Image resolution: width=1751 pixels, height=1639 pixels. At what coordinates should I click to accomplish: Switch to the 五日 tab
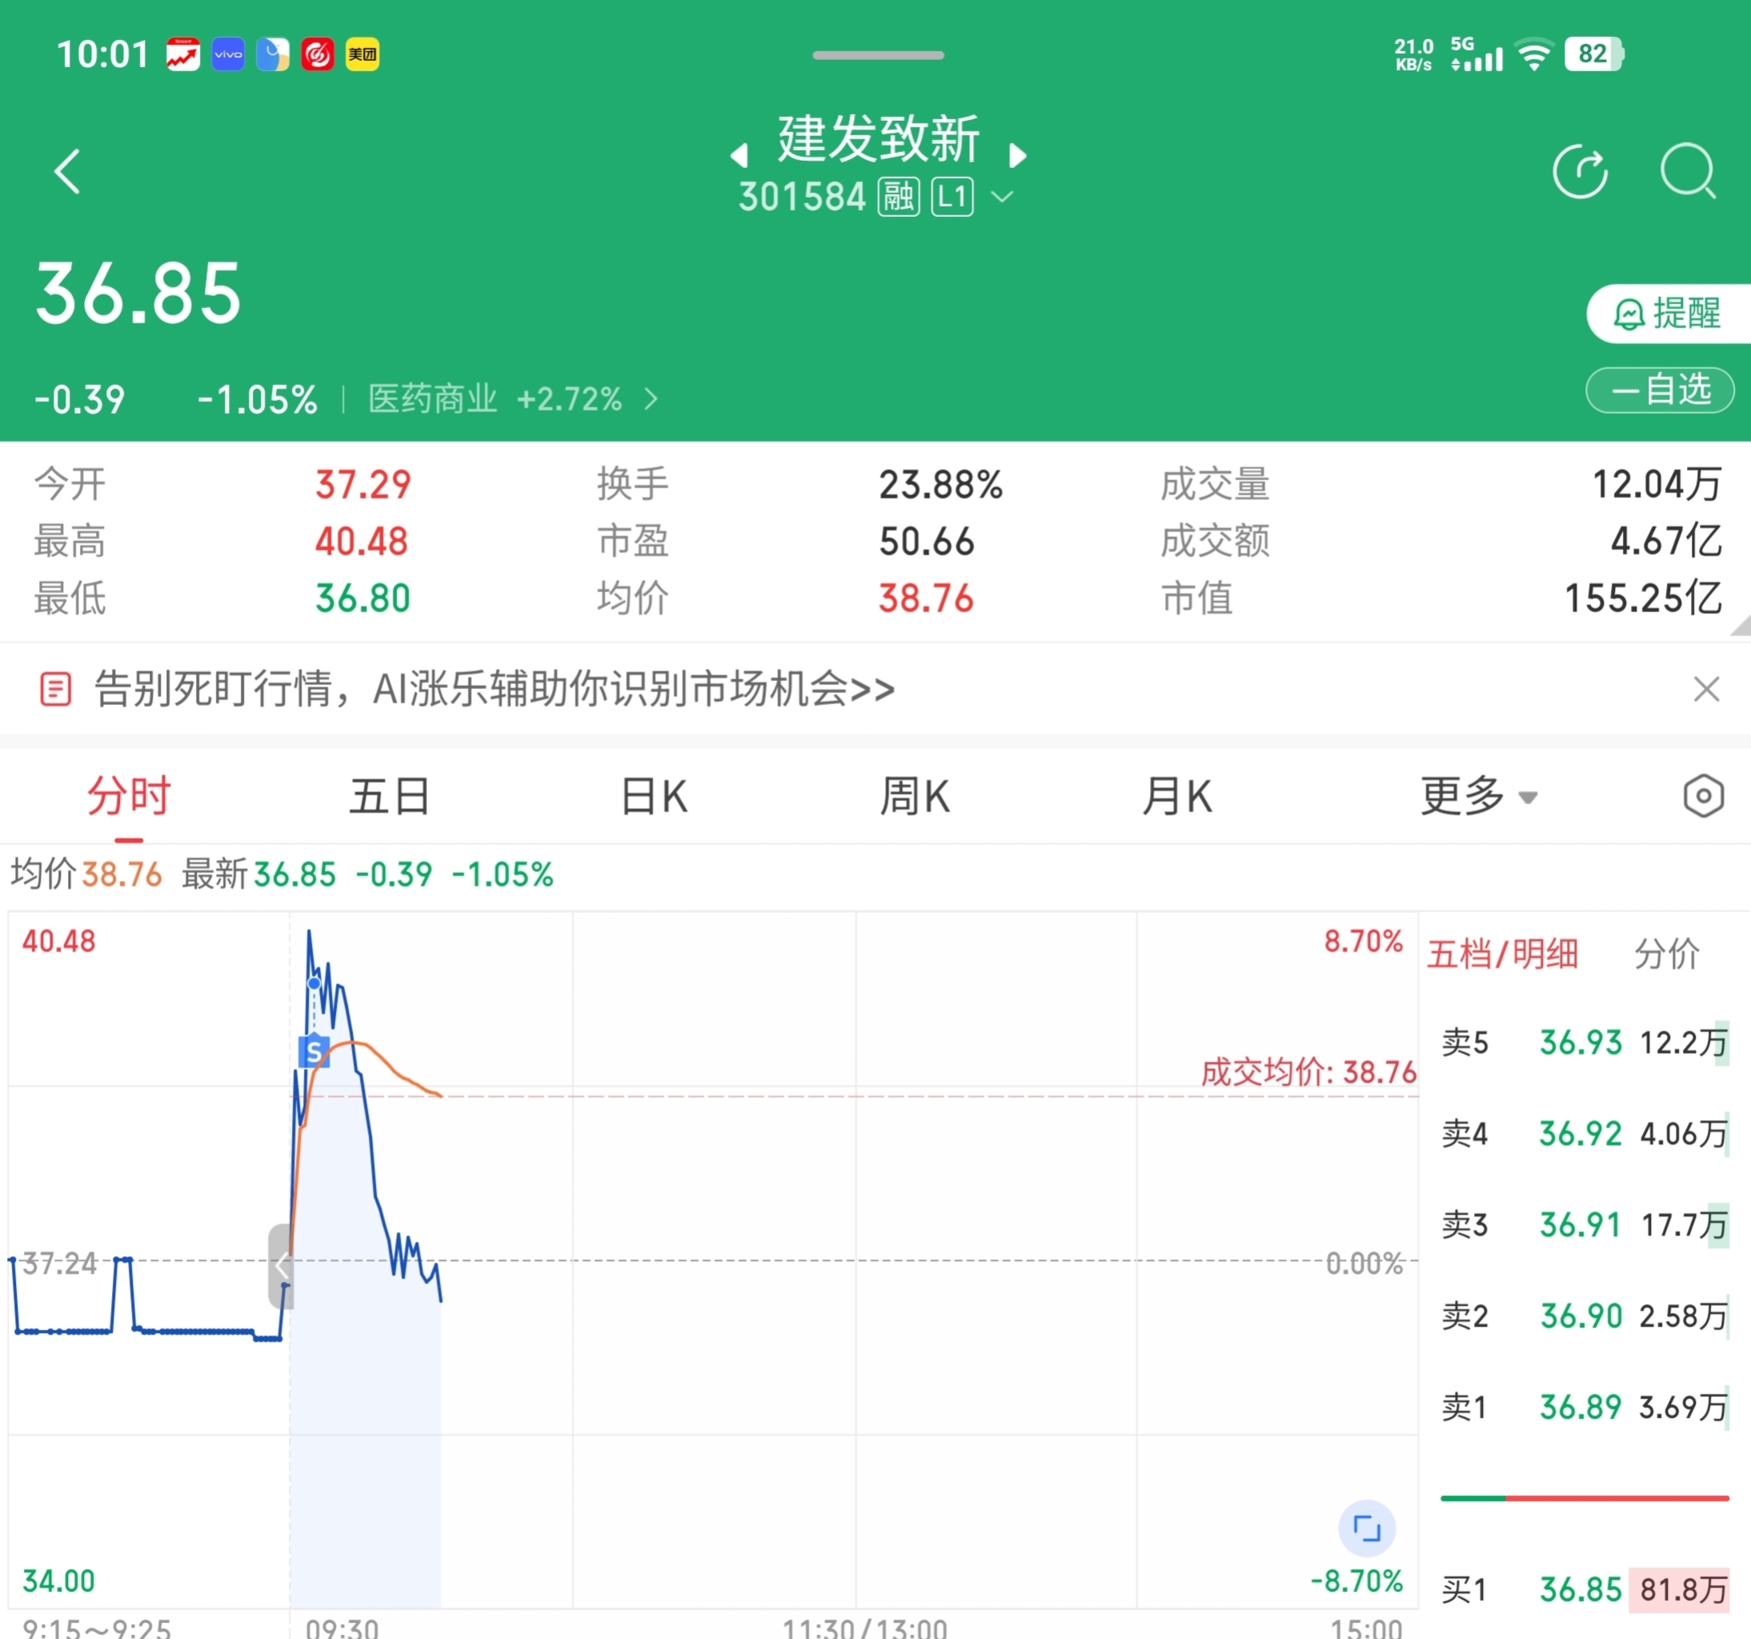point(388,796)
